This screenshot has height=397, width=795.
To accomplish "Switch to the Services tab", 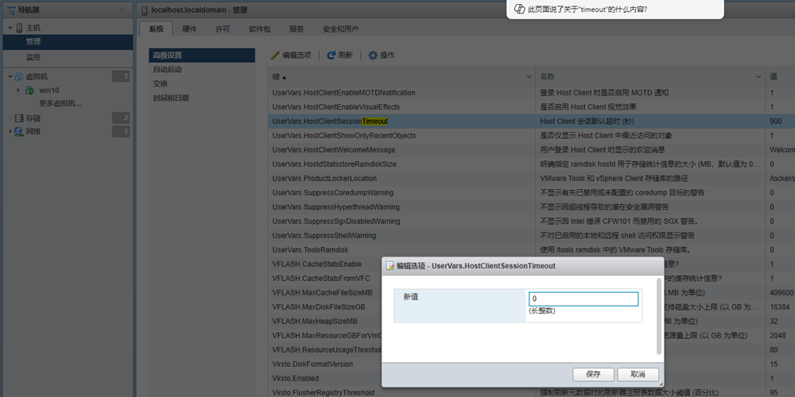I will click(x=297, y=29).
